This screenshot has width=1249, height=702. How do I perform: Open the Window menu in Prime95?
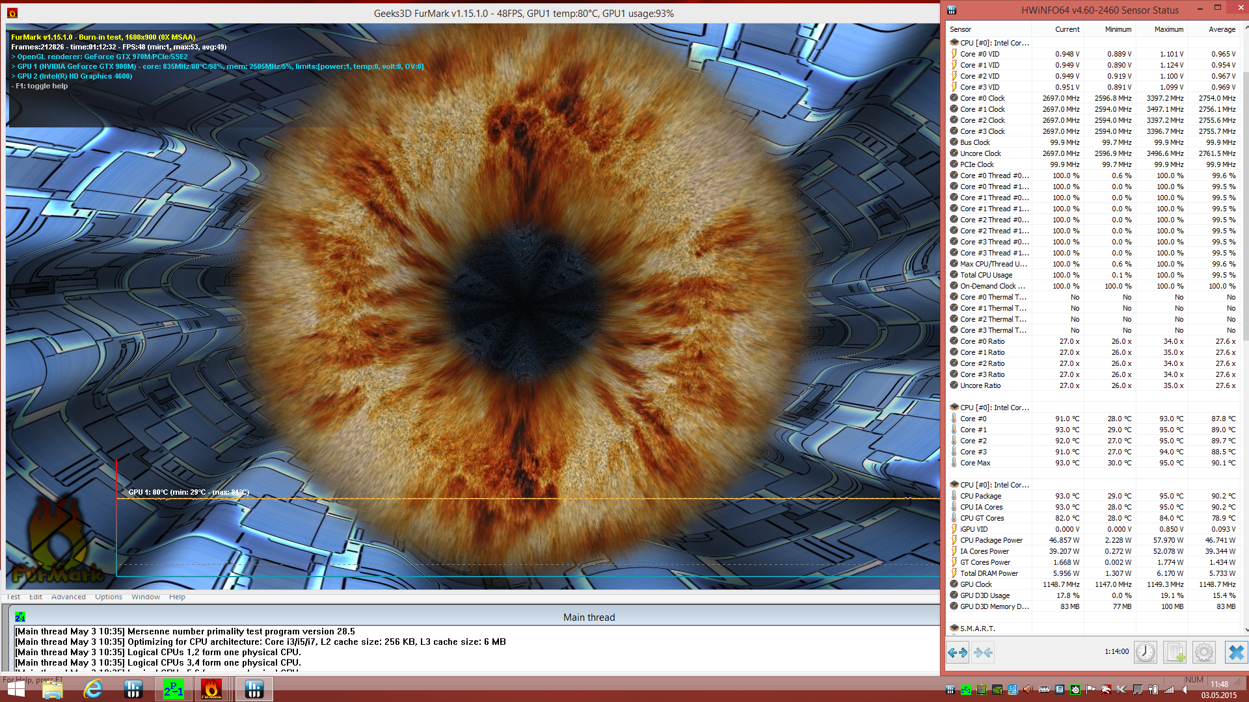(x=146, y=597)
